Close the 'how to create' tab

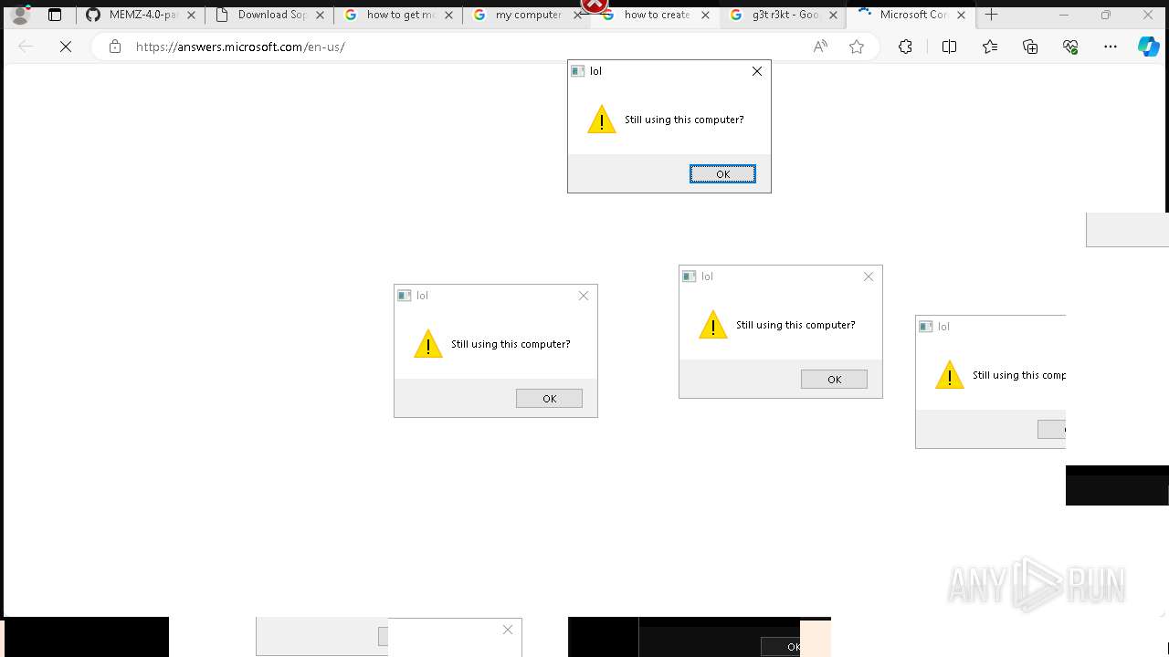(x=705, y=15)
